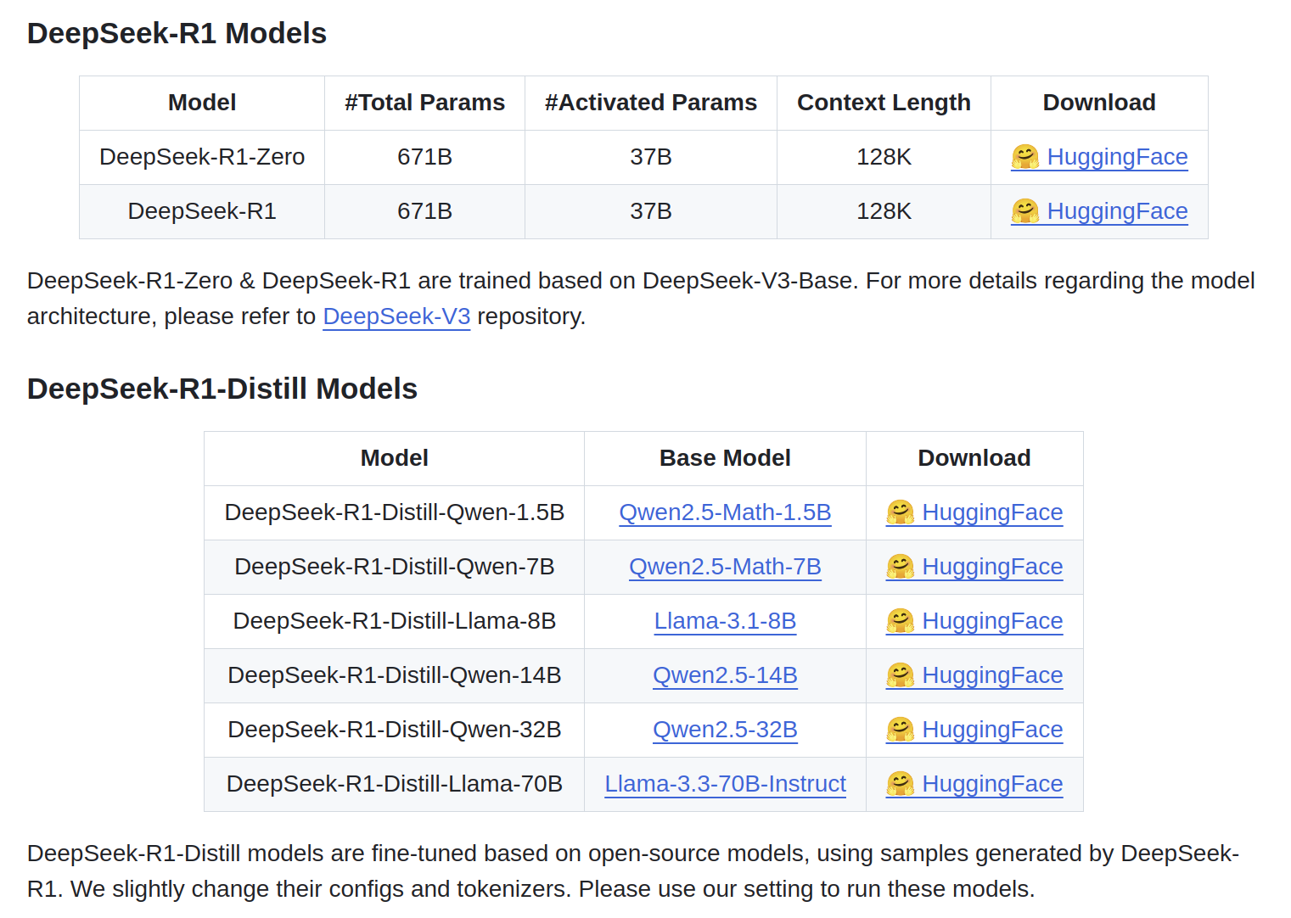Click hugging emoji for Distill-Llama-70B download

tap(900, 784)
